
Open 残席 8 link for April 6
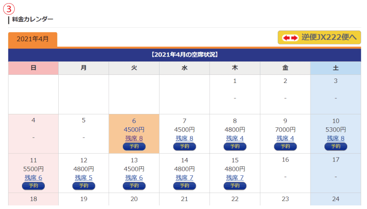[x=134, y=138]
